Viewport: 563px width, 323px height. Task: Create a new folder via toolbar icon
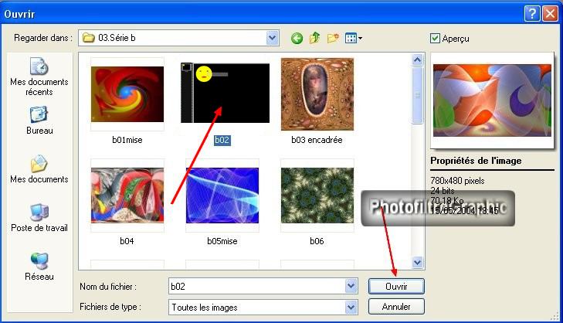point(334,38)
